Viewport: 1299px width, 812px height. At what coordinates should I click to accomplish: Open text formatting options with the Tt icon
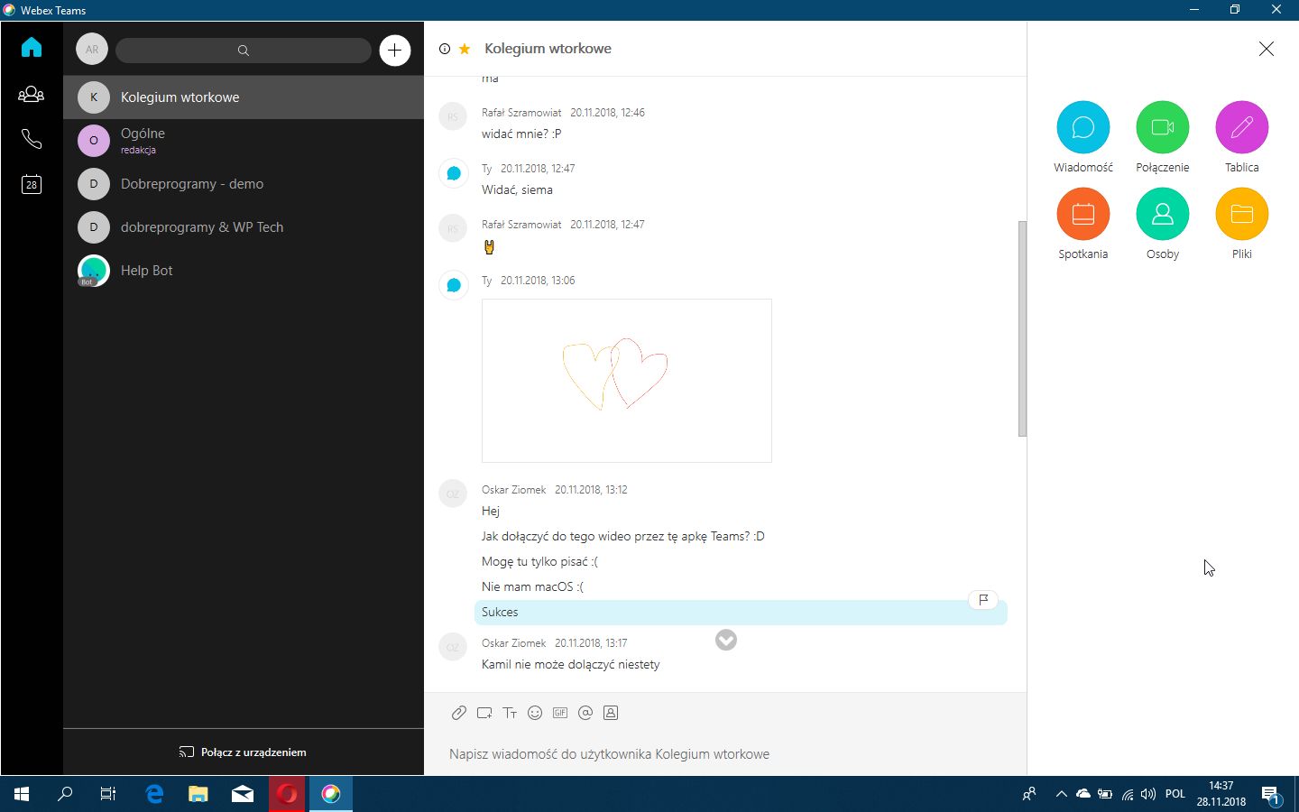tap(510, 713)
